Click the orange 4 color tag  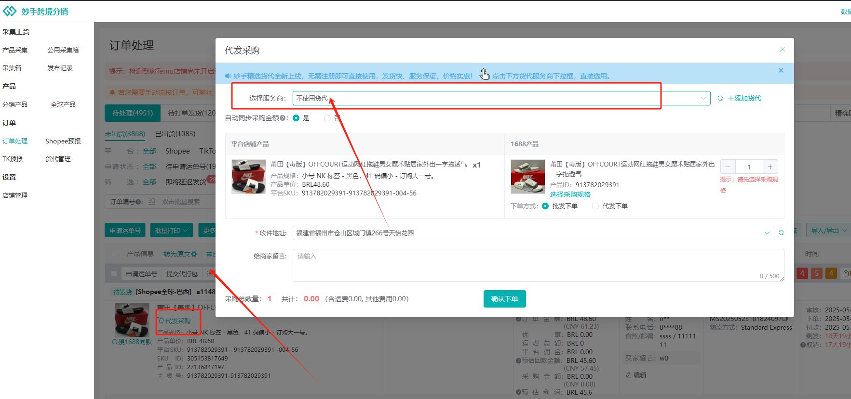(x=831, y=273)
